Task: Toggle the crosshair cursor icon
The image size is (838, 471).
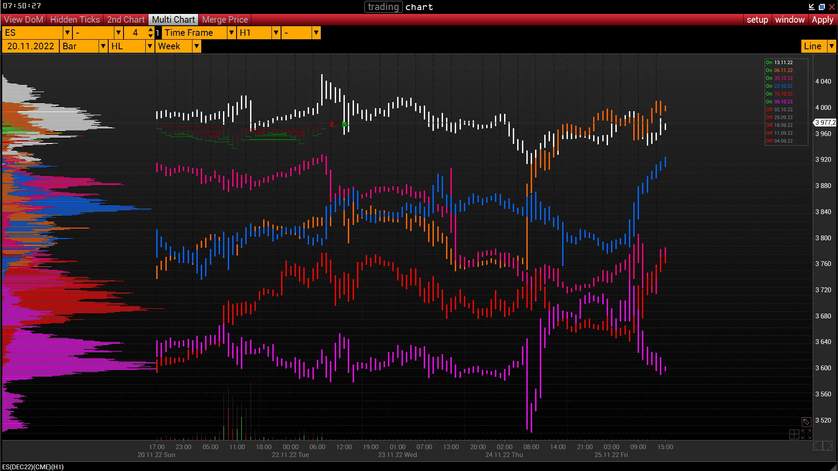Action: pyautogui.click(x=794, y=434)
